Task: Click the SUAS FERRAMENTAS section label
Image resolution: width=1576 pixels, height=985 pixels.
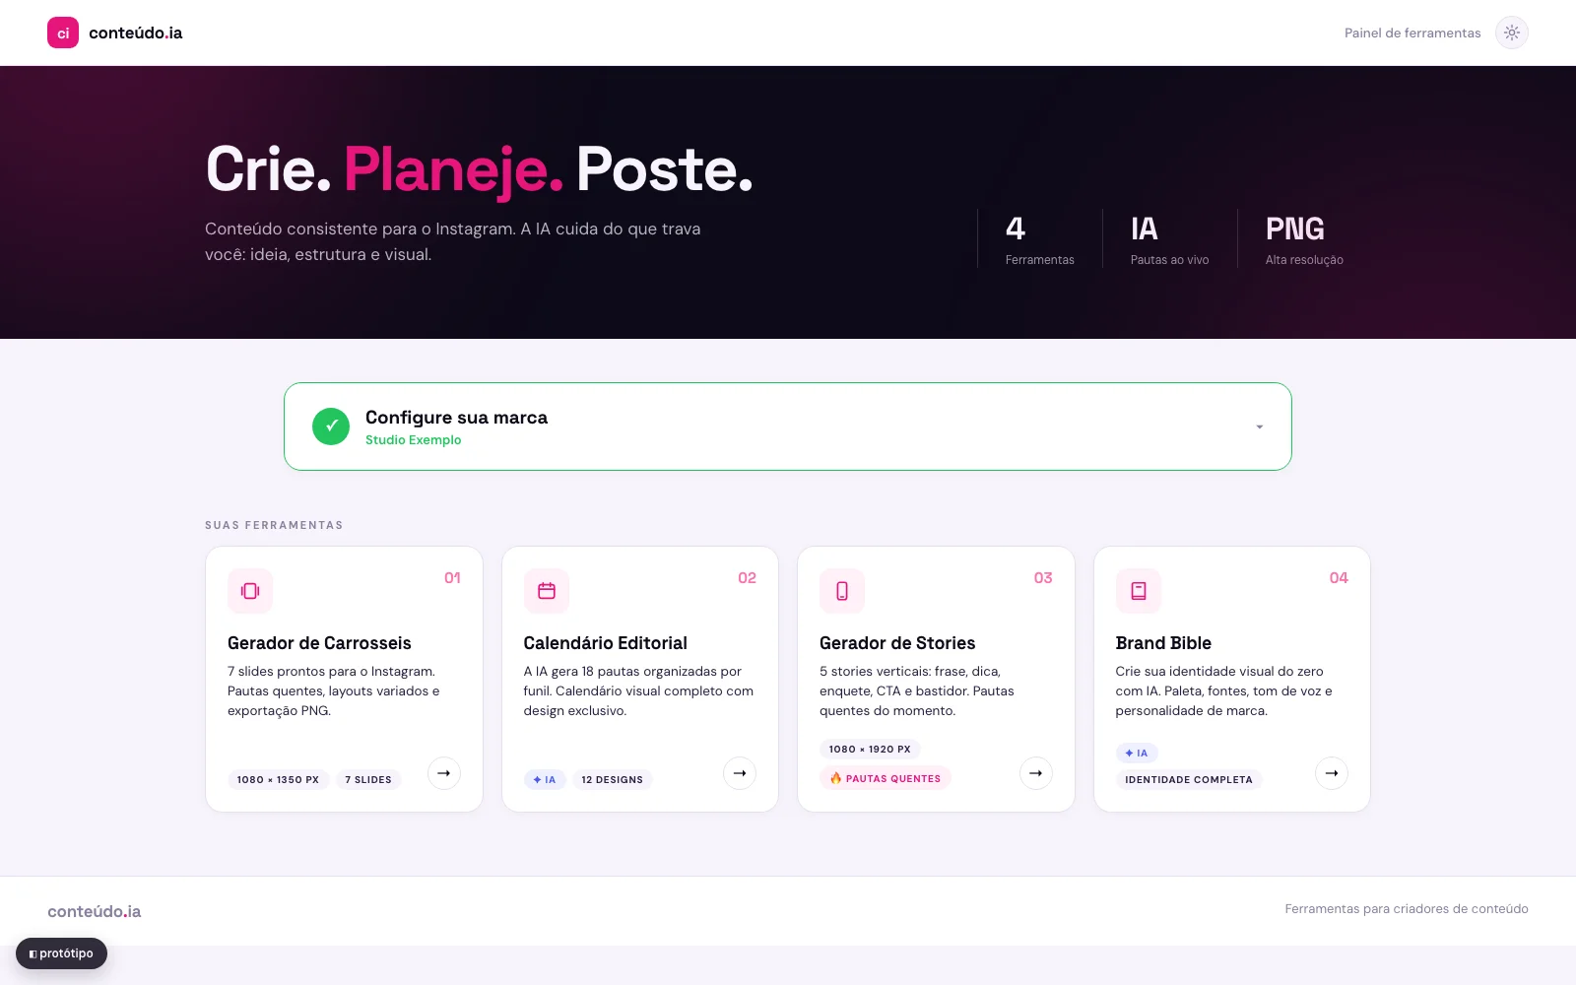Action: coord(274,525)
